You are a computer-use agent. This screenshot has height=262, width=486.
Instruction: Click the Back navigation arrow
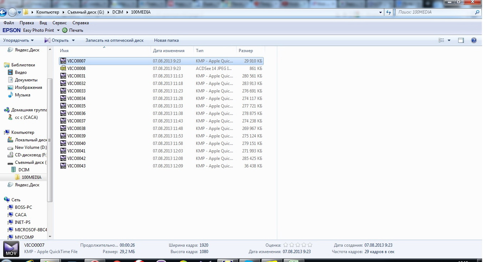[3, 12]
